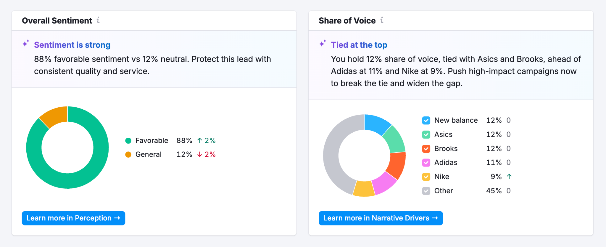Click the sparkle icon beside Tied at the top
Screen dimensions: 606x247
click(323, 43)
